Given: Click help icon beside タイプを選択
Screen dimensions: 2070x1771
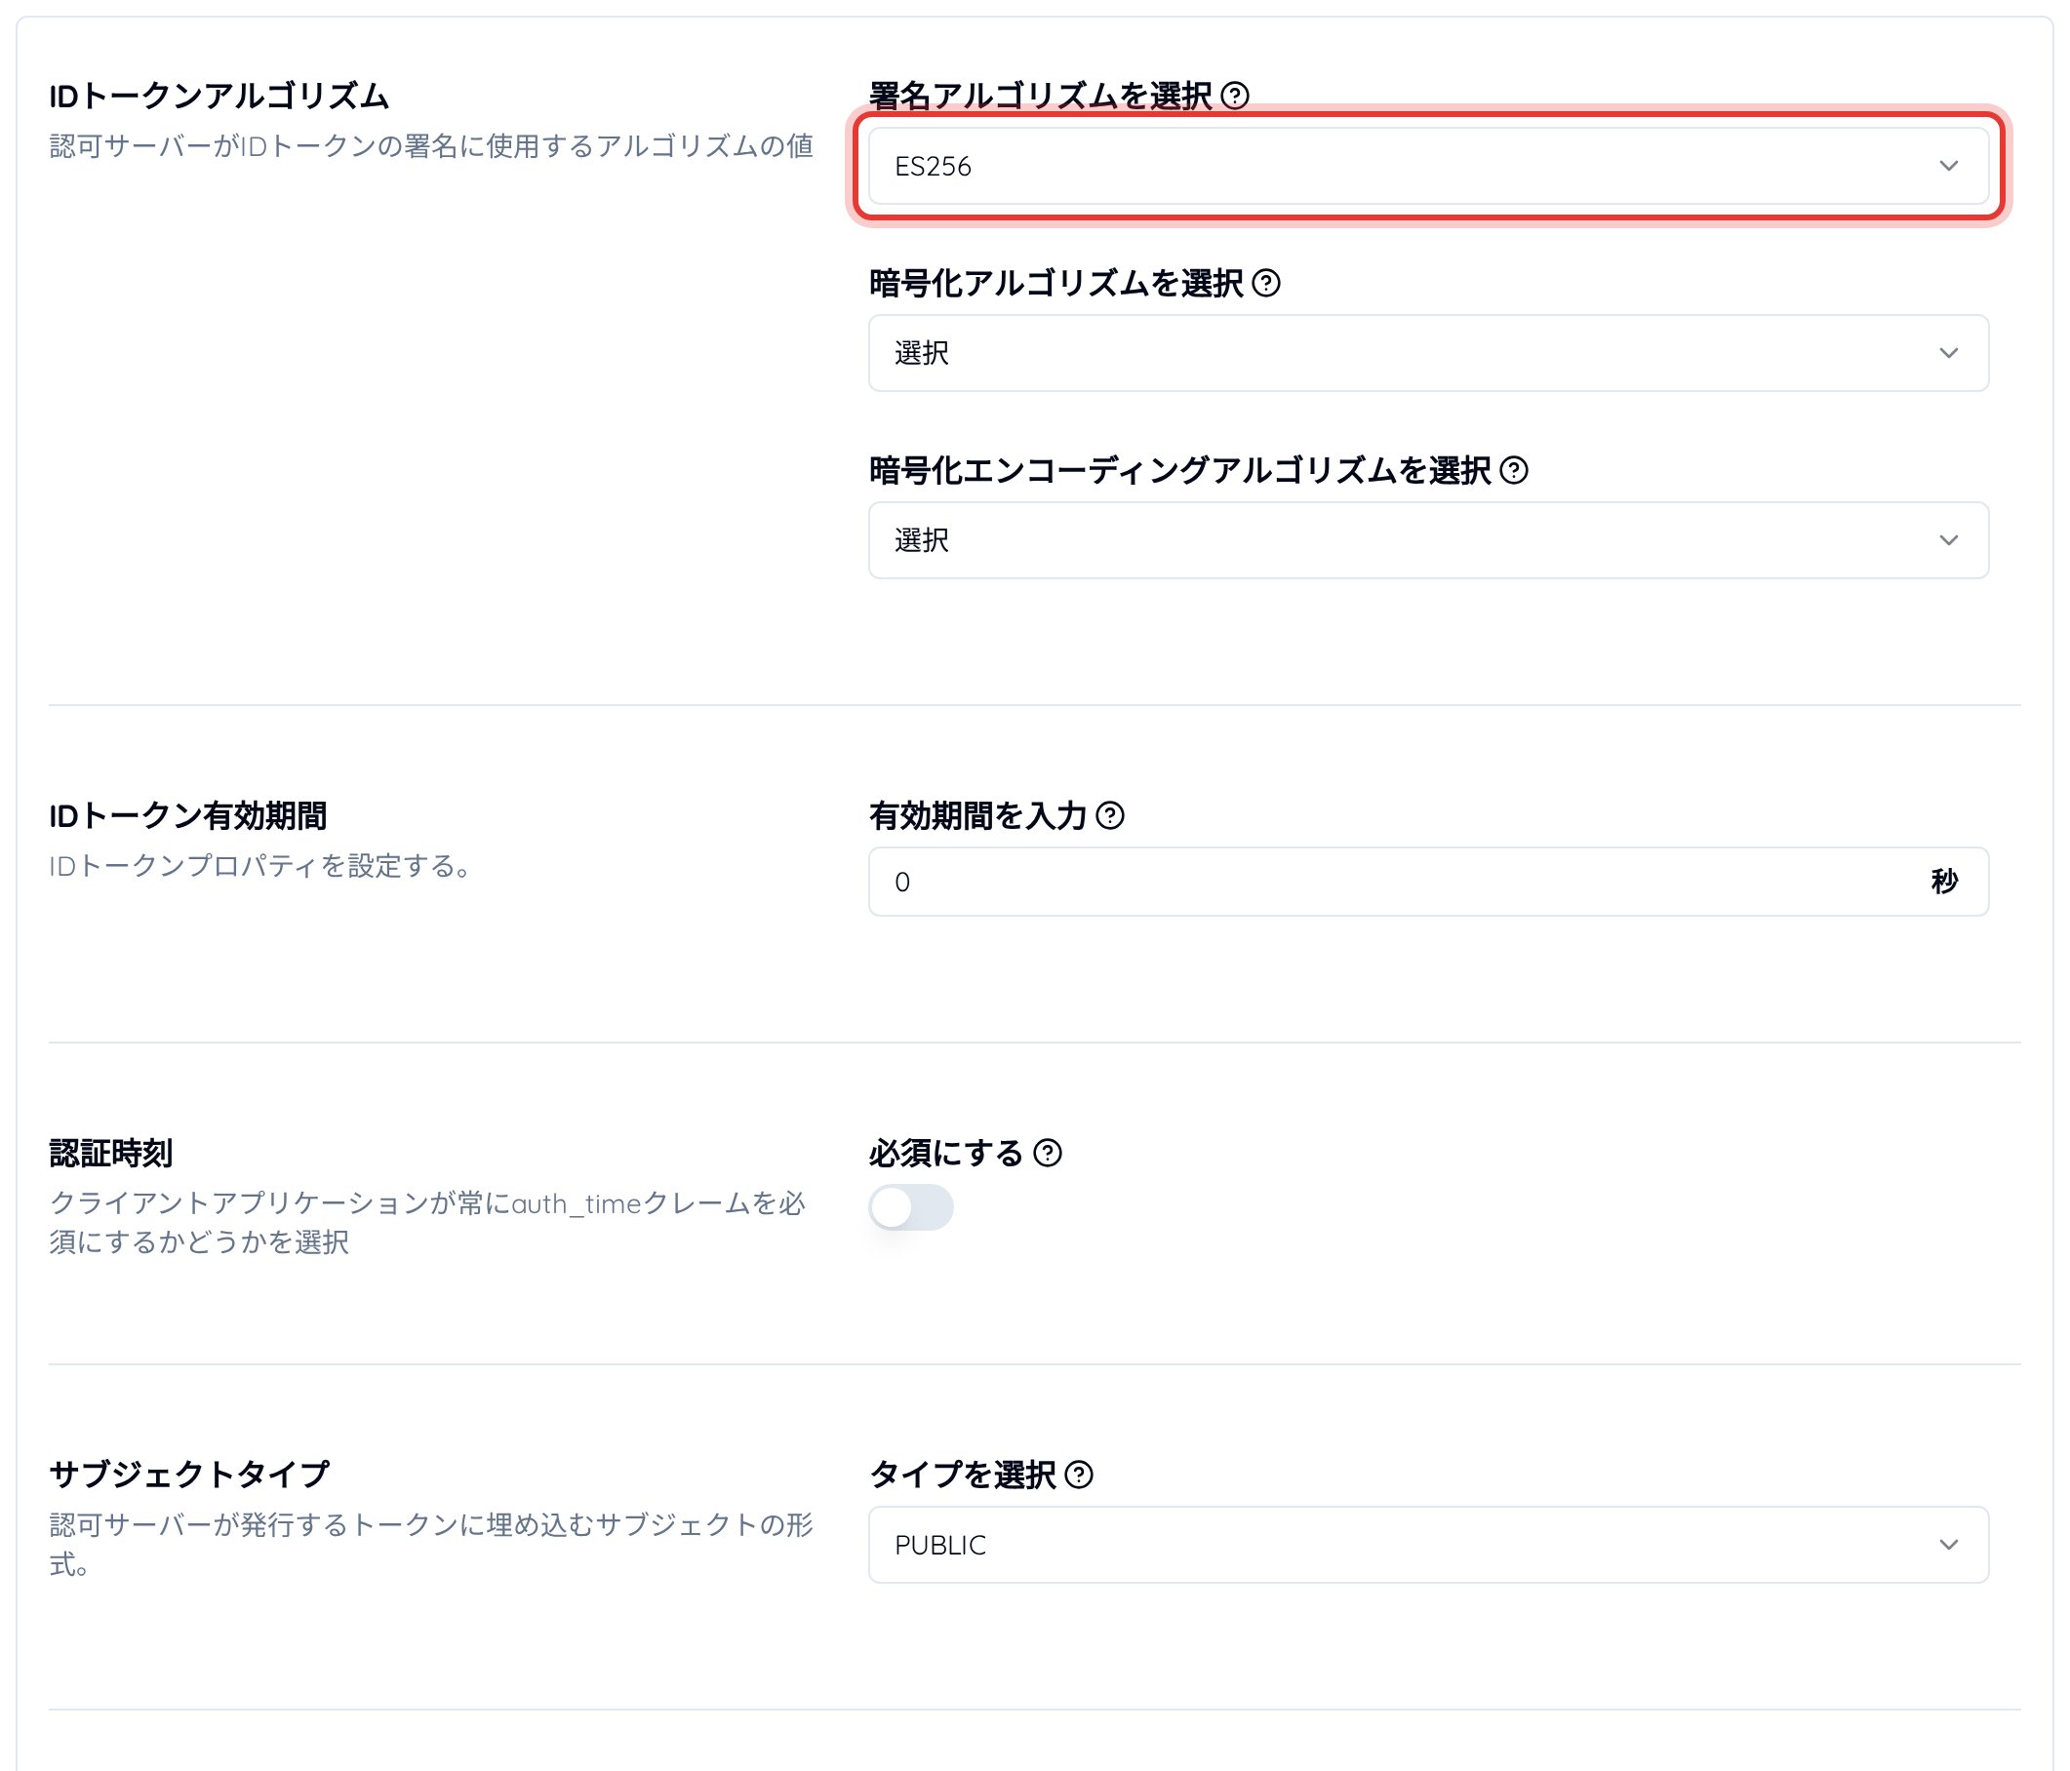Looking at the screenshot, I should [x=1079, y=1476].
